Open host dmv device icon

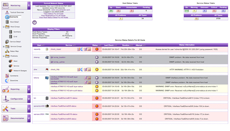pyautogui.click(x=47, y=70)
